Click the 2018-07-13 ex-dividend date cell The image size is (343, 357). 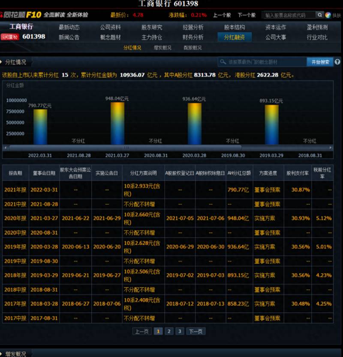click(211, 304)
